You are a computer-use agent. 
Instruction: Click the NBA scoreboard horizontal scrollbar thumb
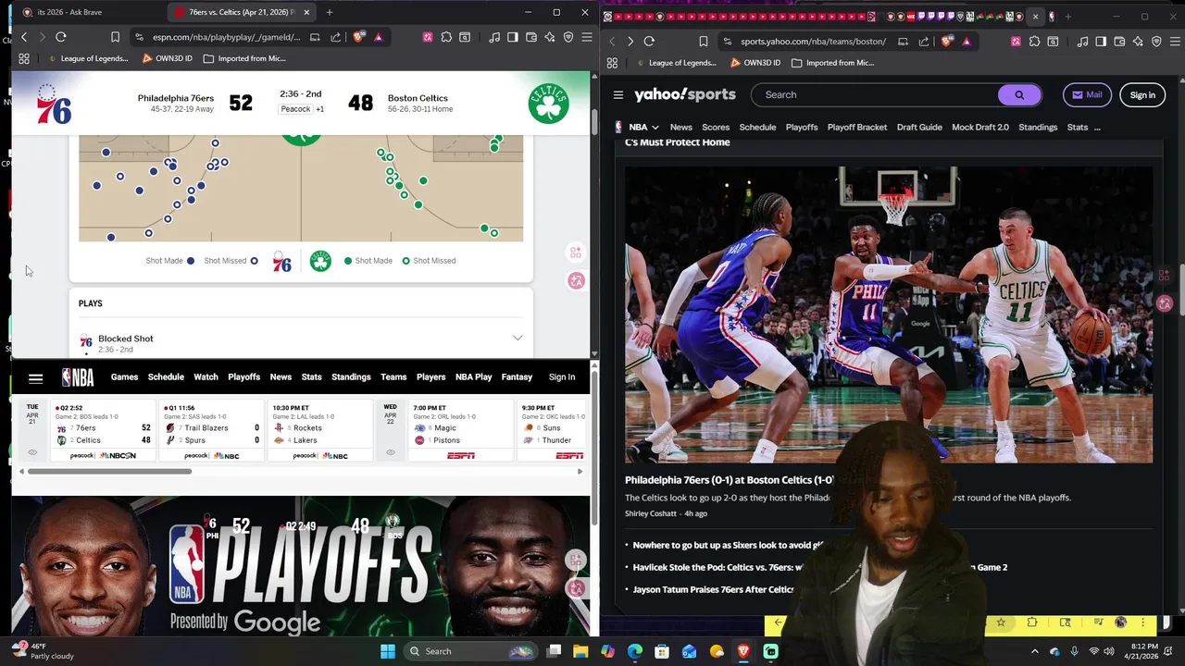(x=109, y=472)
